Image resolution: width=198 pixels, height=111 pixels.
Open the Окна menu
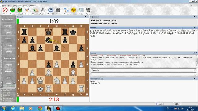tap(25, 6)
